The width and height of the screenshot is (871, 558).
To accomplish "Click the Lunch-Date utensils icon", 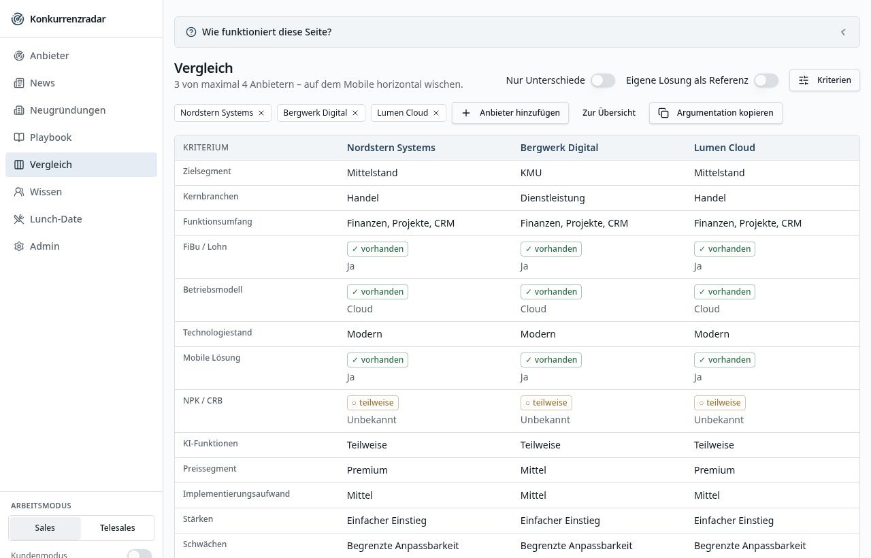I will point(19,219).
